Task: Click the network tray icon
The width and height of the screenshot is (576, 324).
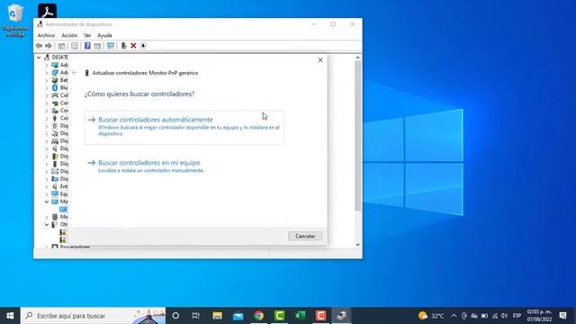Action: [495, 316]
